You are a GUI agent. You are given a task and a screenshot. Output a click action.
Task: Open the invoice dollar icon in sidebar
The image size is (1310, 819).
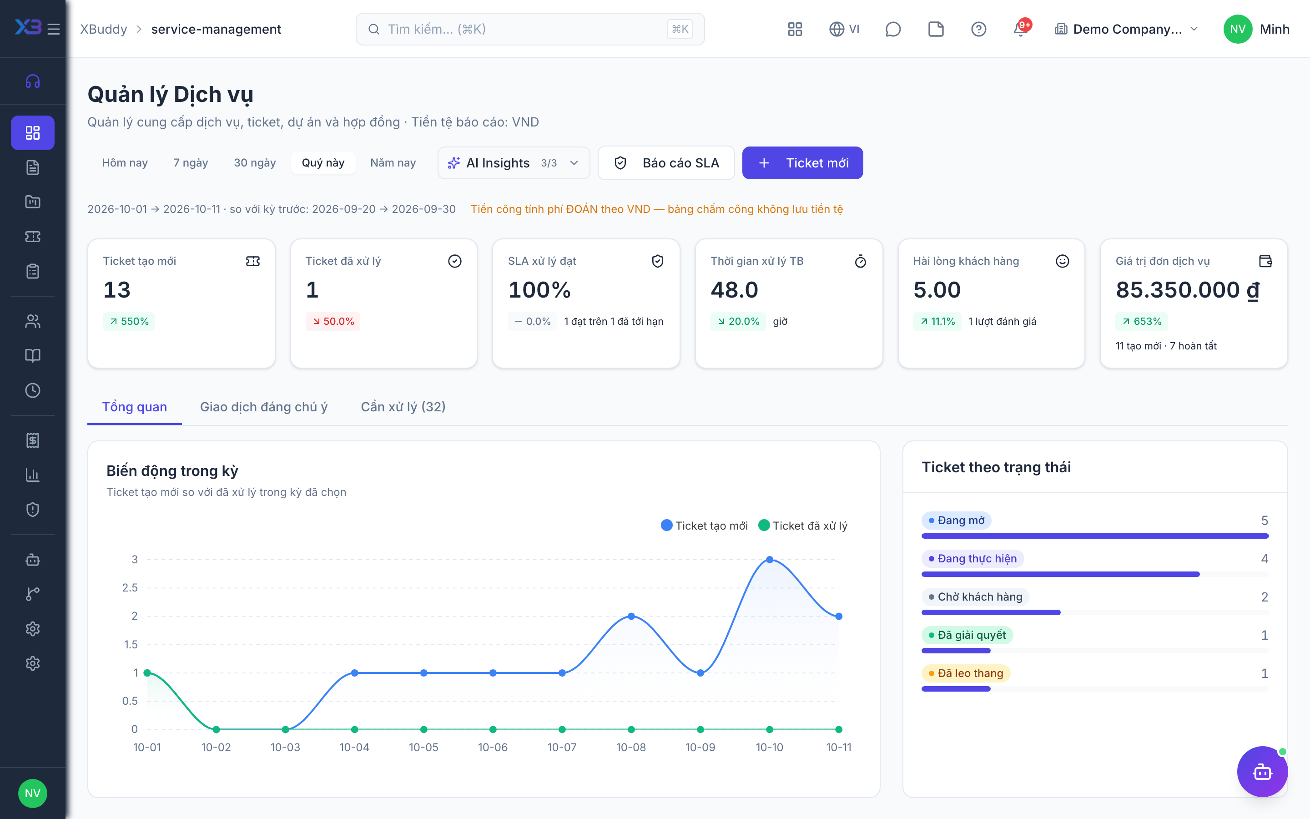coord(32,440)
